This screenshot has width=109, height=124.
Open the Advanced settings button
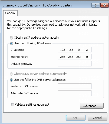92,106
